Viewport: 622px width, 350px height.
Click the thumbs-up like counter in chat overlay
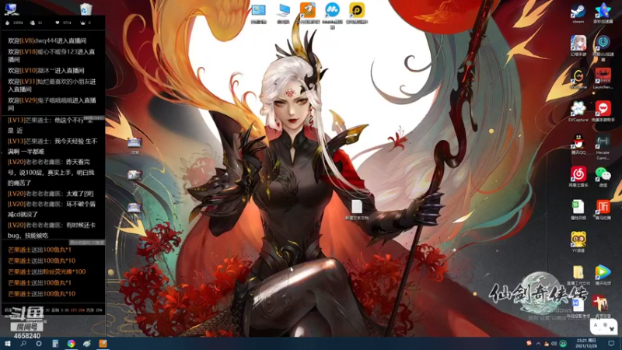(14, 23)
